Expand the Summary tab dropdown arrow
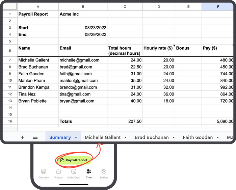This screenshot has width=236, height=190. click(x=76, y=138)
